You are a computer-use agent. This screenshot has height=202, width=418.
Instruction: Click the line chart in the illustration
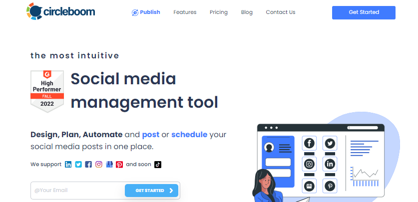(x=365, y=177)
